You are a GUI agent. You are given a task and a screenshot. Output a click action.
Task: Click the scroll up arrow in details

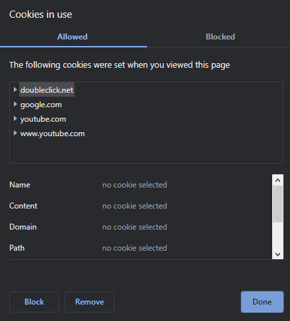277,180
